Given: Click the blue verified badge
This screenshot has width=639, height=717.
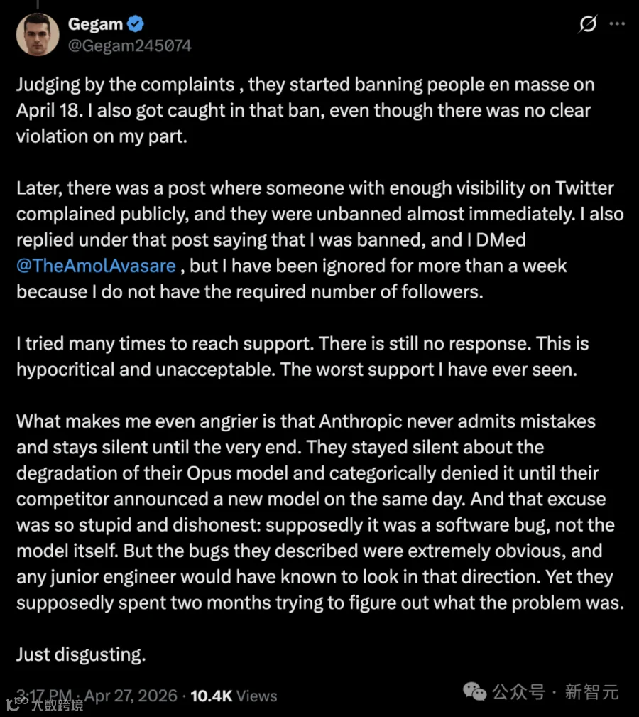Looking at the screenshot, I should point(135,23).
